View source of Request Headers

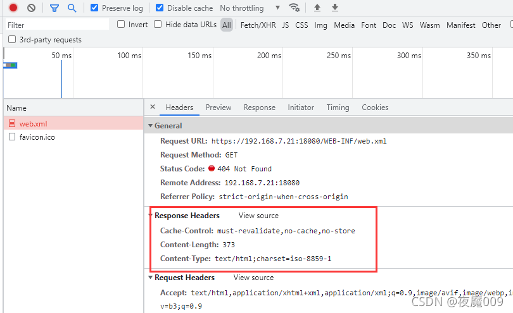253,278
